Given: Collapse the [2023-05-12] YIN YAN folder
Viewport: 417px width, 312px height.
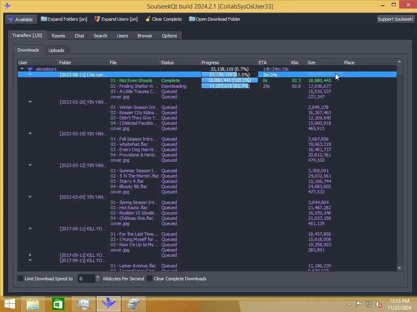Looking at the screenshot, I should tap(30, 165).
